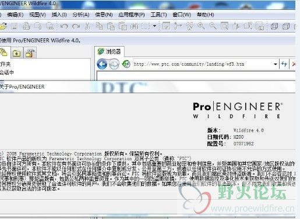Click the Layers icon in toolbar
300x219 pixels.
pyautogui.click(x=260, y=26)
